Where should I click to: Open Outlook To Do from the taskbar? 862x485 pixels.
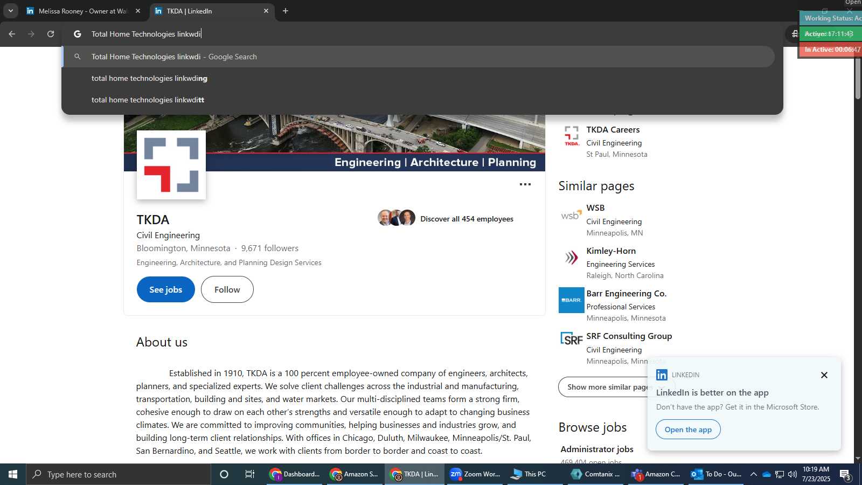(x=717, y=474)
